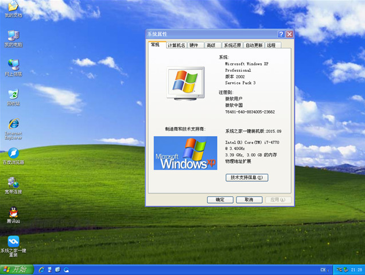Screen dimensions: 365x275
Task: Switch to the 计算机名 tab
Action: (x=176, y=45)
